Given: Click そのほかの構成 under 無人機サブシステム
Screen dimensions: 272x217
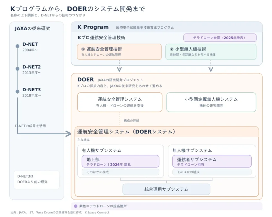Looking at the screenshot, I should (x=212, y=172).
